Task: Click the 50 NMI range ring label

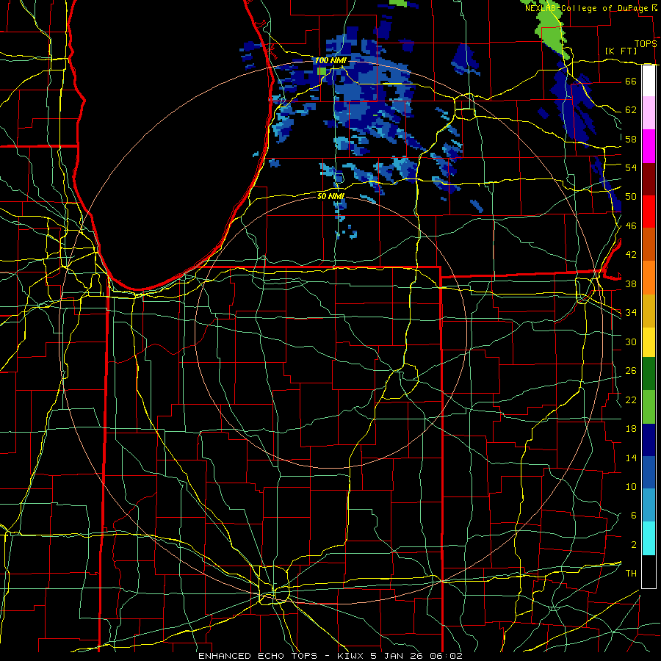Action: [x=330, y=196]
